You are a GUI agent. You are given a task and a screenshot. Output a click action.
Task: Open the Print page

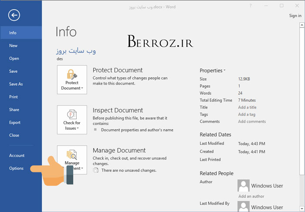14,97
